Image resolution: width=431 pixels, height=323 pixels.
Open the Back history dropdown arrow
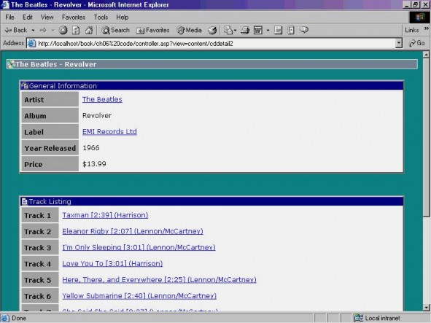pyautogui.click(x=33, y=30)
